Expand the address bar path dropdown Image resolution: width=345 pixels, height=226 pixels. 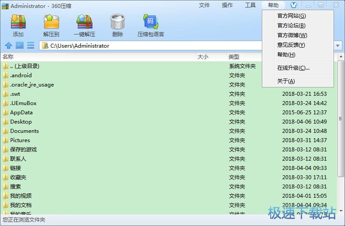(x=337, y=45)
